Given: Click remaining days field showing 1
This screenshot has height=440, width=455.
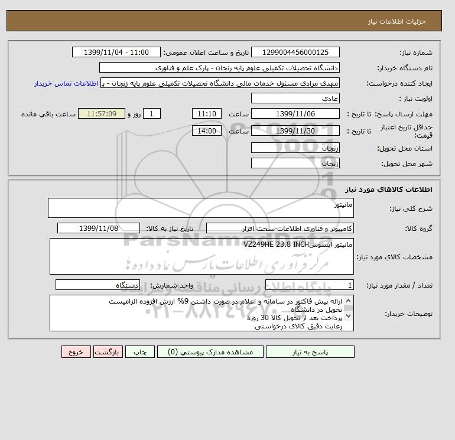Looking at the screenshot, I should click(151, 114).
